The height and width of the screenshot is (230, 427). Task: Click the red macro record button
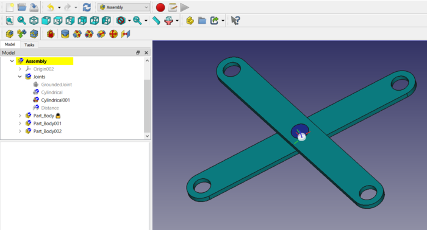pos(160,7)
